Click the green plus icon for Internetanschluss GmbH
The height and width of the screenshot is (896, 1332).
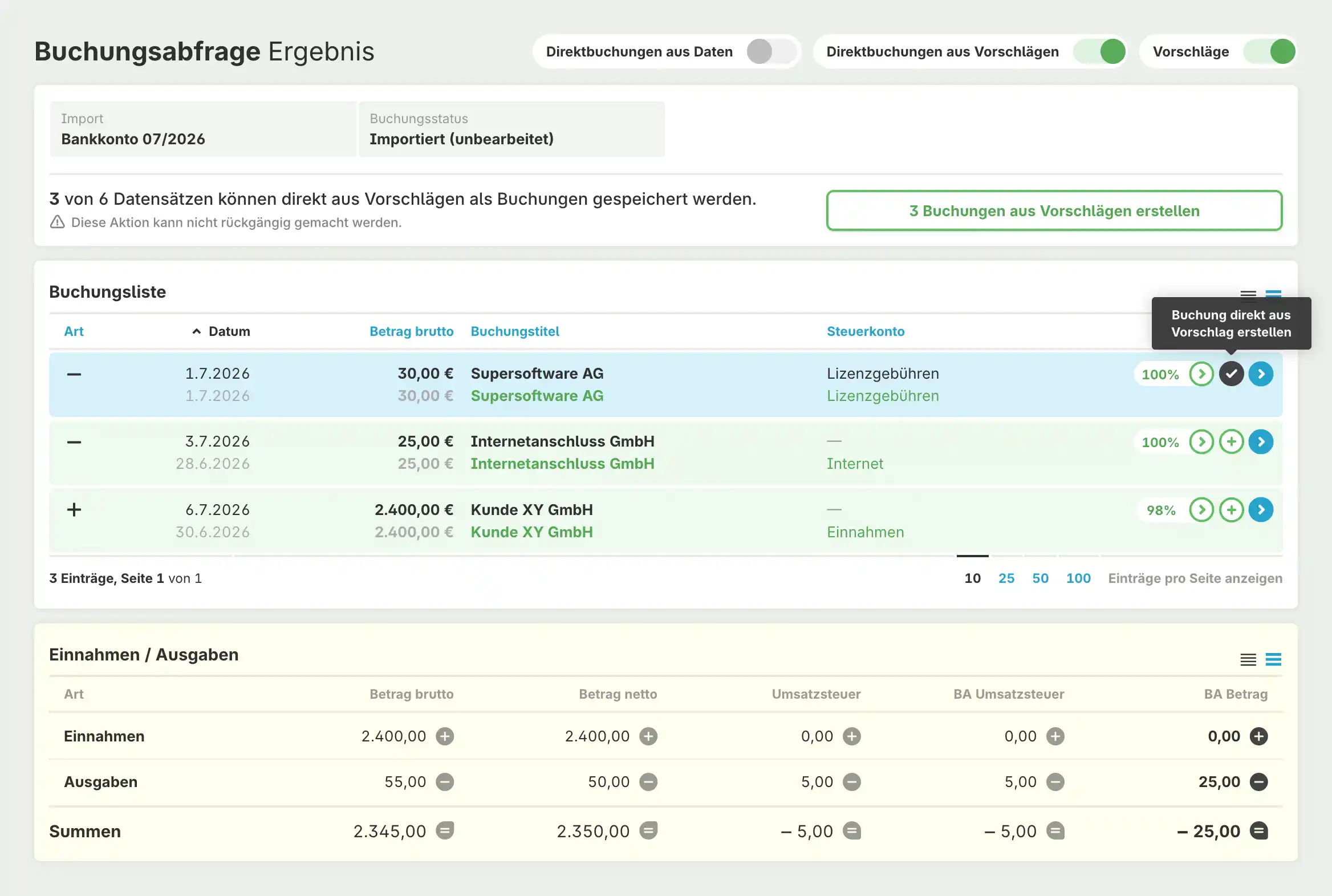pos(1231,441)
